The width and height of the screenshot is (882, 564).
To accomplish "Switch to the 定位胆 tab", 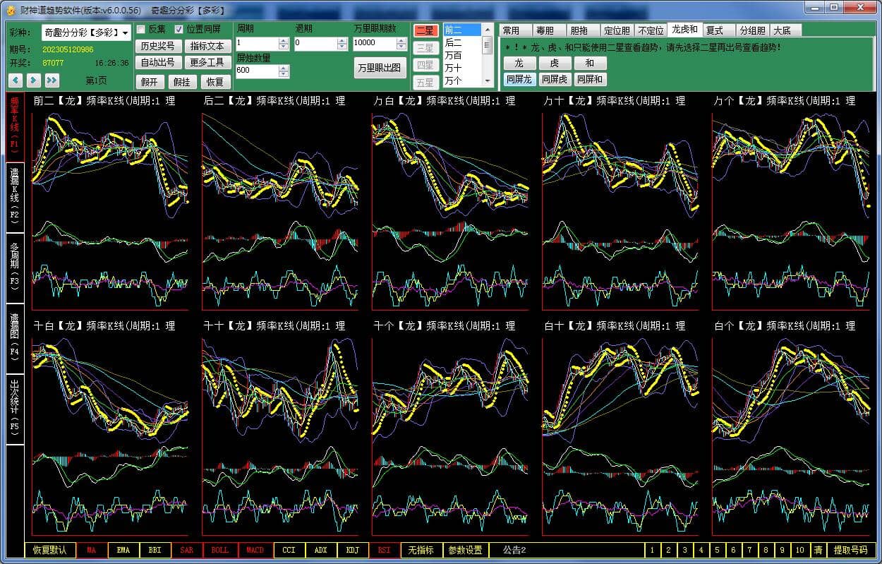I will click(616, 30).
